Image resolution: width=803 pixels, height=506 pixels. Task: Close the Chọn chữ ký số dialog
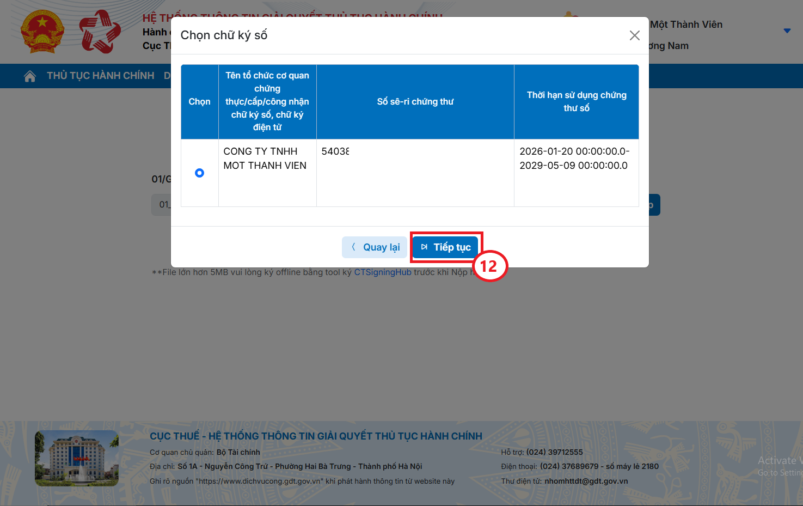coord(634,35)
